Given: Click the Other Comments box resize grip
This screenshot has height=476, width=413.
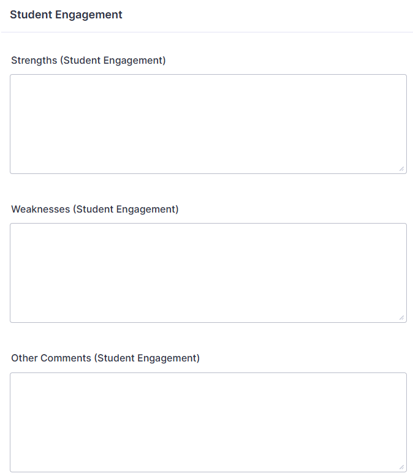Looking at the screenshot, I should coord(401,467).
